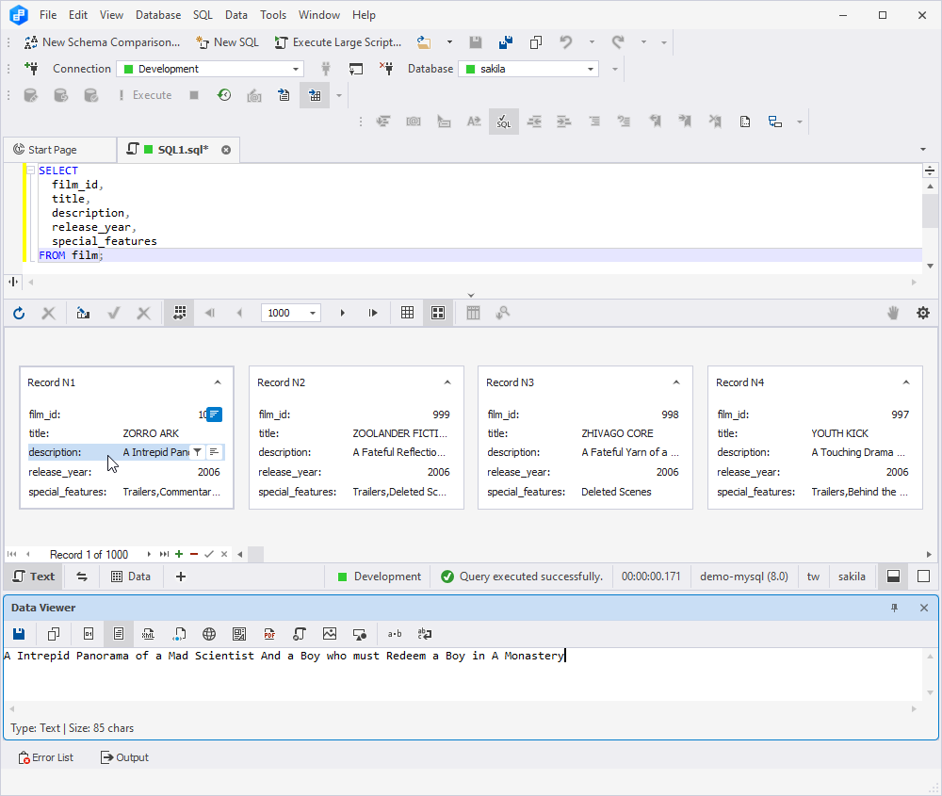Toggle single pane layout icon in status bar

click(x=923, y=577)
